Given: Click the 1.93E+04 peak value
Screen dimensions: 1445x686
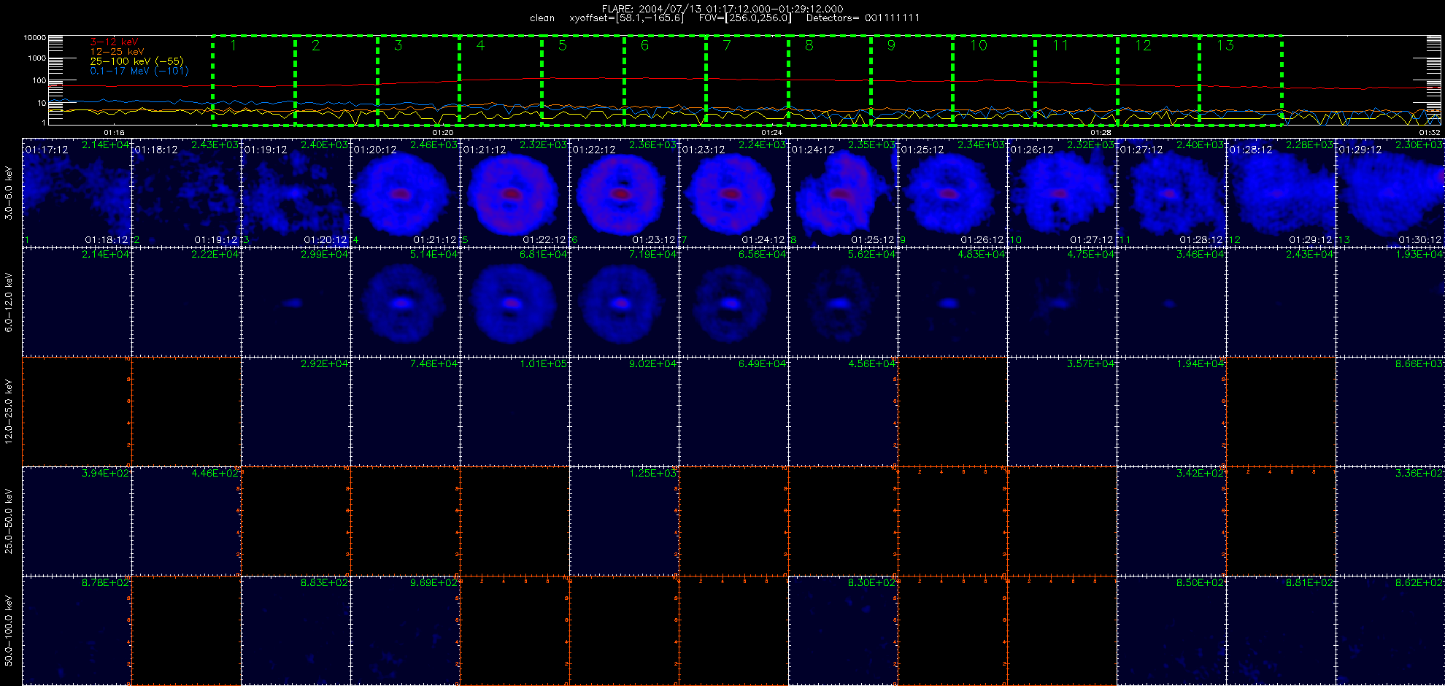Looking at the screenshot, I should coord(1419,254).
